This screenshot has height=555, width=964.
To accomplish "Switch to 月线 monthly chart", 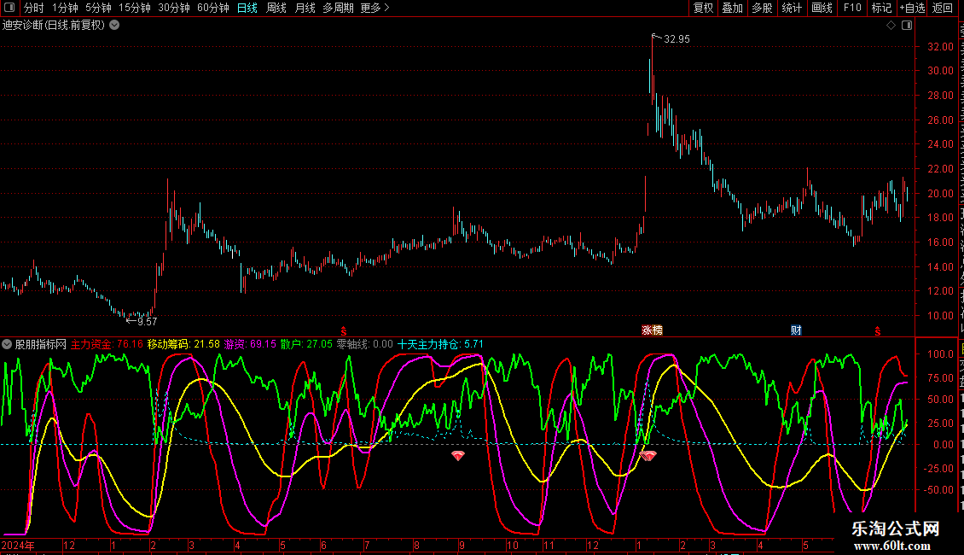I will [x=305, y=8].
